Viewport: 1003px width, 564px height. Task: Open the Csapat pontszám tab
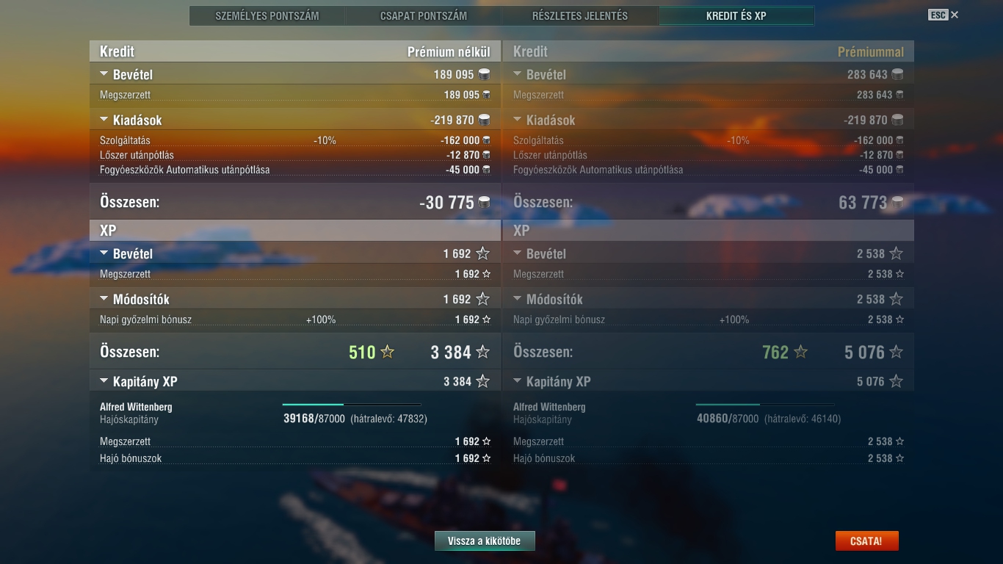(x=424, y=15)
